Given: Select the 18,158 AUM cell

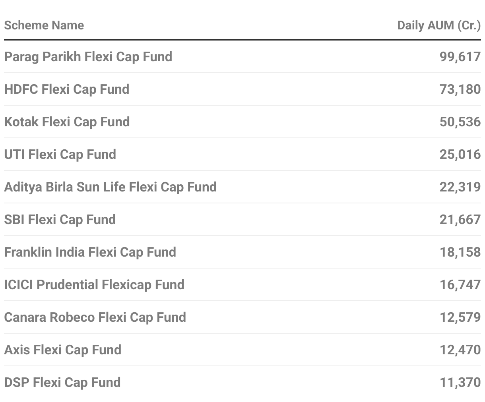Looking at the screenshot, I should [x=460, y=252].
